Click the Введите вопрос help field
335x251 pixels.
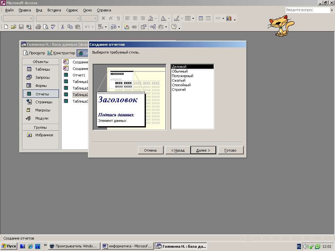point(308,10)
